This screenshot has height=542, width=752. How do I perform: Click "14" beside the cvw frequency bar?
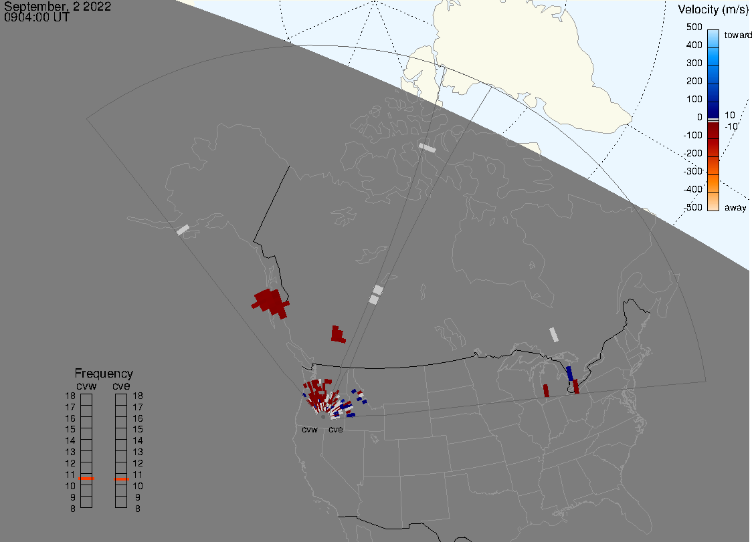coord(70,441)
